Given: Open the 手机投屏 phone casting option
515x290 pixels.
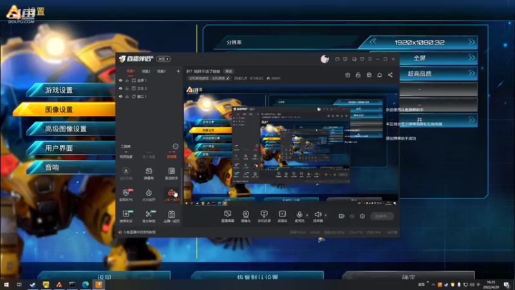Looking at the screenshot, I should 264,217.
